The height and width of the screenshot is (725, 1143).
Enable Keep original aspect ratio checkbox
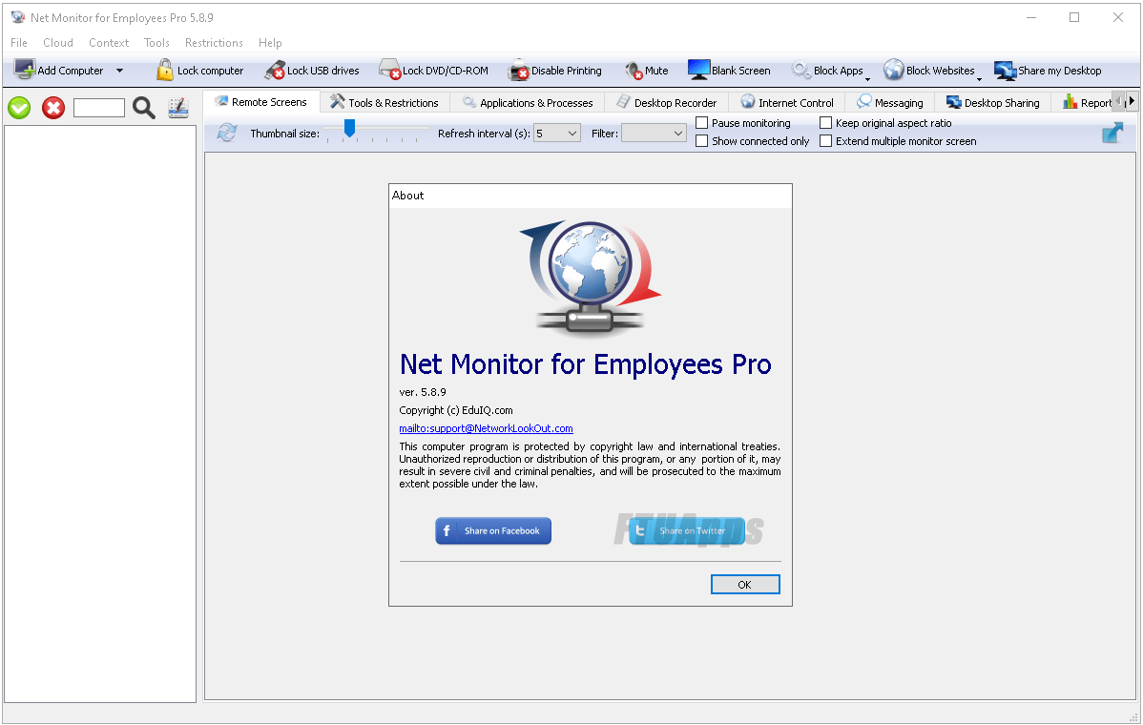[x=826, y=123]
